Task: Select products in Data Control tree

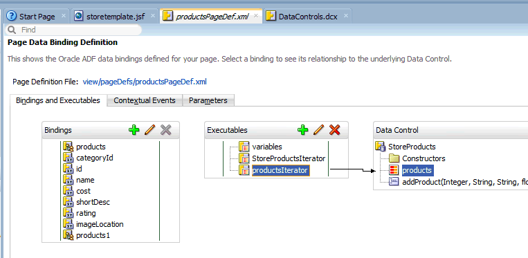Action: point(417,170)
